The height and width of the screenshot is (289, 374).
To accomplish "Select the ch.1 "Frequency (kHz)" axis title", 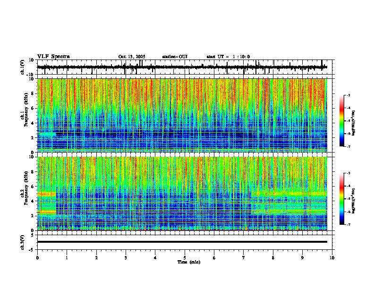I will click(26, 110).
